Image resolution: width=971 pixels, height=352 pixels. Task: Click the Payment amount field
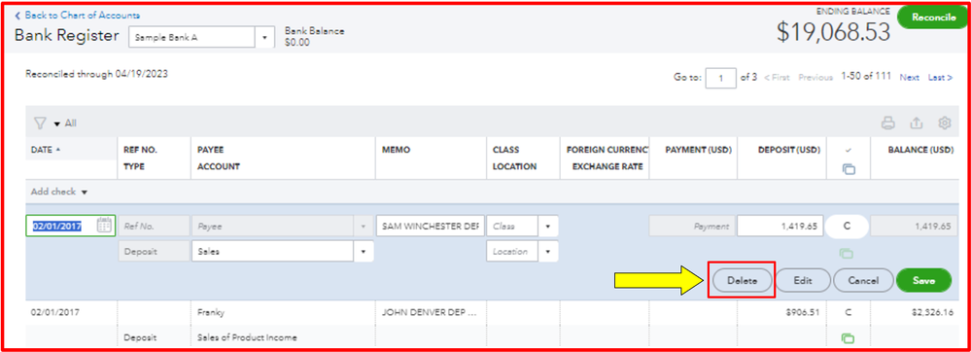[x=692, y=227]
